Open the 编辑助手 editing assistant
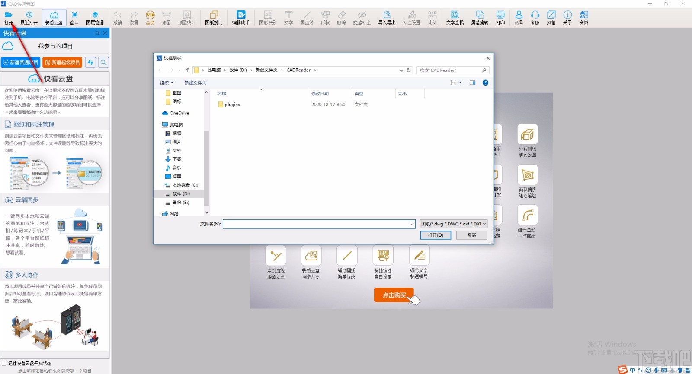 point(241,17)
